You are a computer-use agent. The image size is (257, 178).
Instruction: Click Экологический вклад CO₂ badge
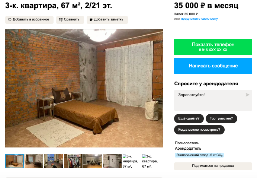pyautogui.click(x=199, y=155)
